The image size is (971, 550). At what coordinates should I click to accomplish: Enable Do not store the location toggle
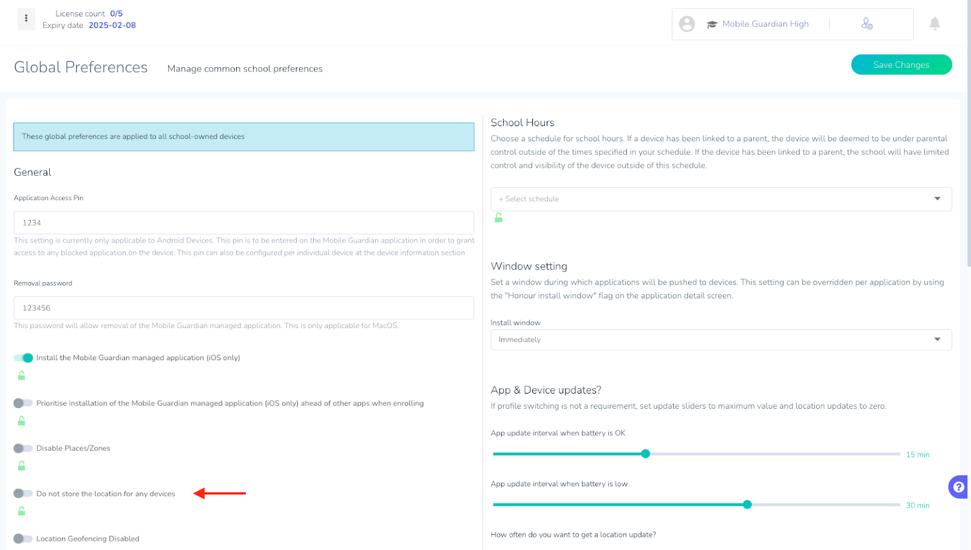coord(23,494)
